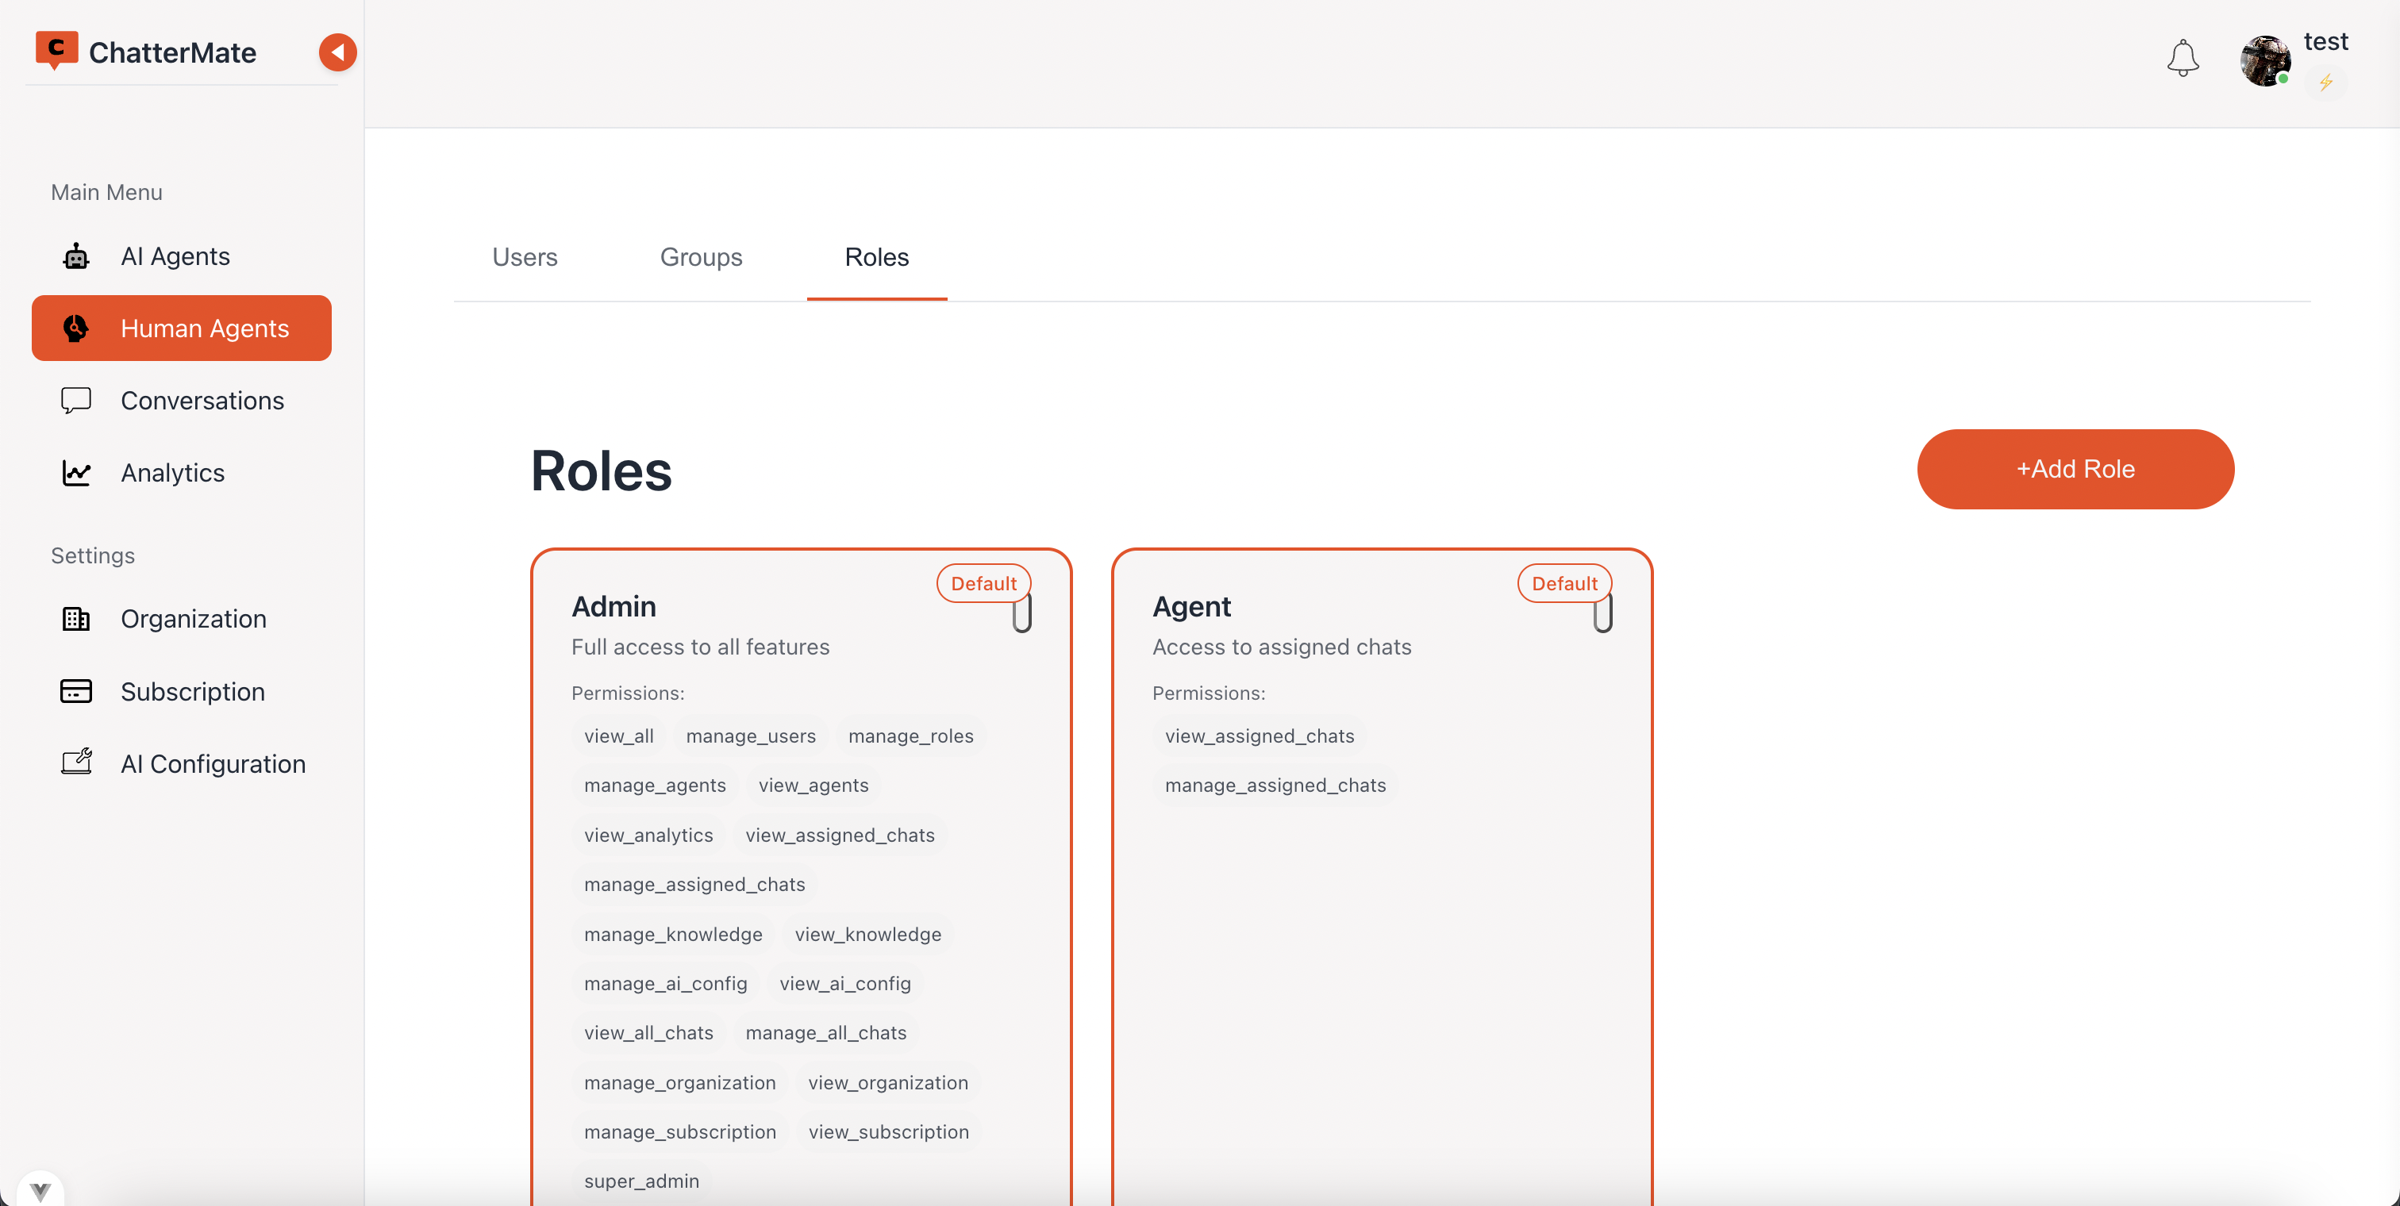The height and width of the screenshot is (1206, 2400).
Task: Switch to the Users tab
Action: tap(525, 257)
